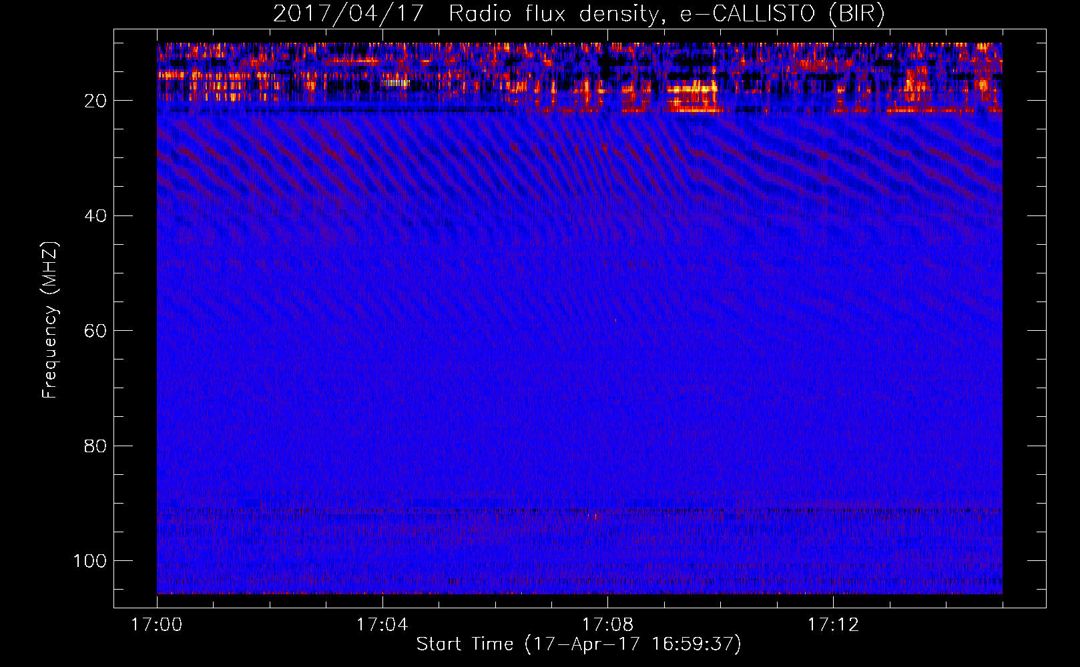
Task: Click the 17:00 time tick label
Action: pos(157,625)
